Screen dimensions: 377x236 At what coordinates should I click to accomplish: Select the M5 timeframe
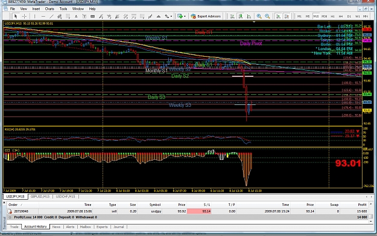coord(308,16)
